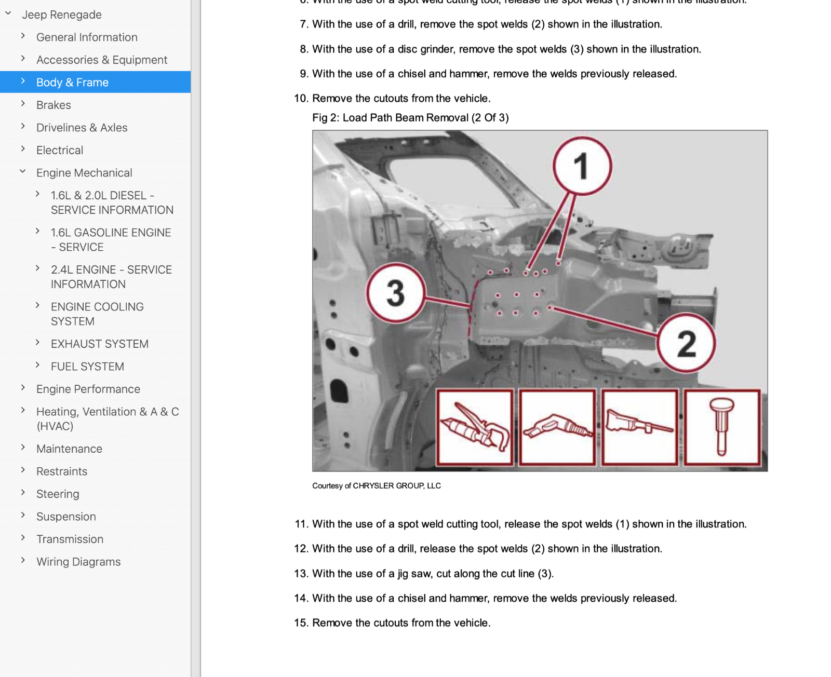The width and height of the screenshot is (831, 677).
Task: Select EXHAUST SYSTEM entry
Action: pos(99,344)
